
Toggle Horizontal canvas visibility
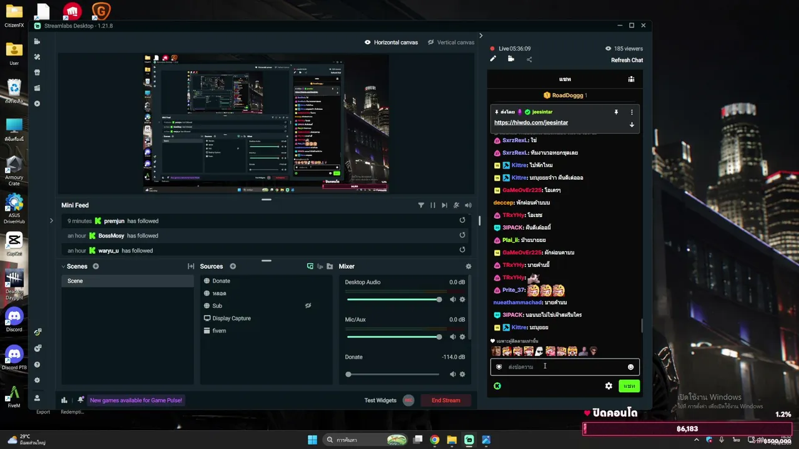(368, 42)
